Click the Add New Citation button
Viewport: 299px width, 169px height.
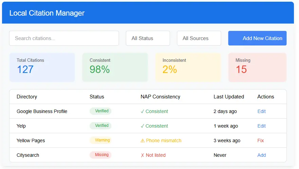click(257, 38)
